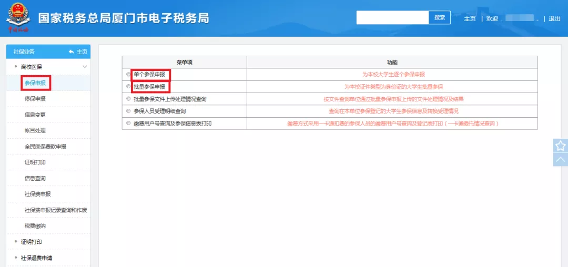568x267 pixels.
Task: Select the 批量参保申报 radio button
Action: click(x=128, y=87)
